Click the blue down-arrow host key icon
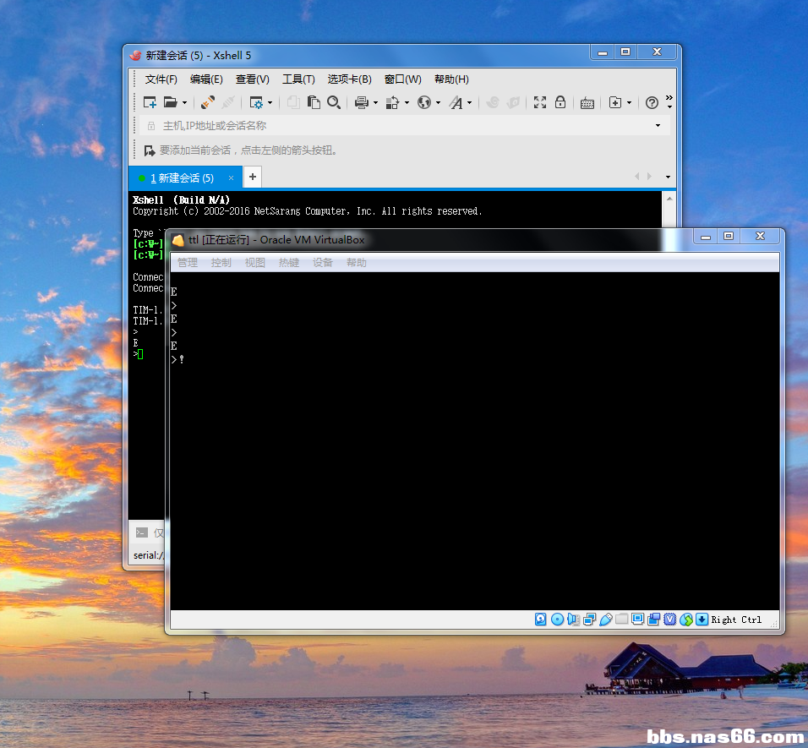The width and height of the screenshot is (808, 748). click(x=702, y=620)
